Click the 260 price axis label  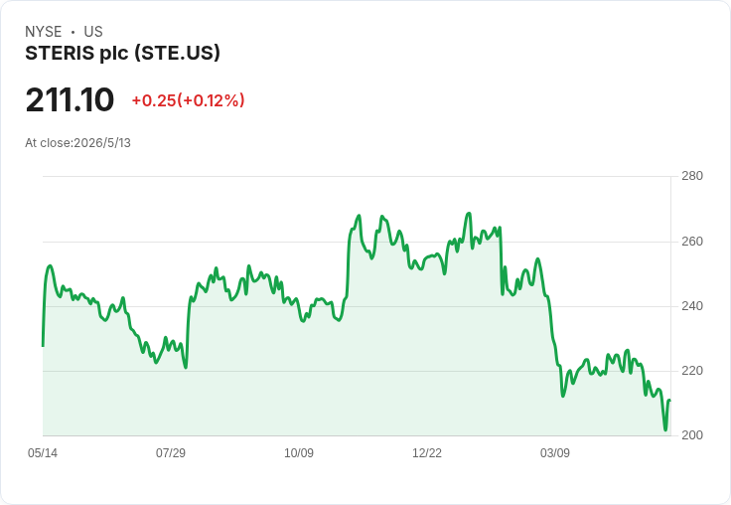tap(692, 242)
